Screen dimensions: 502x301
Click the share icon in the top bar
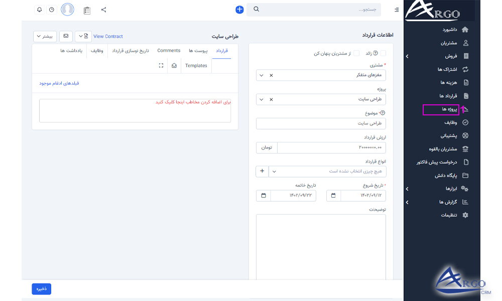[103, 10]
